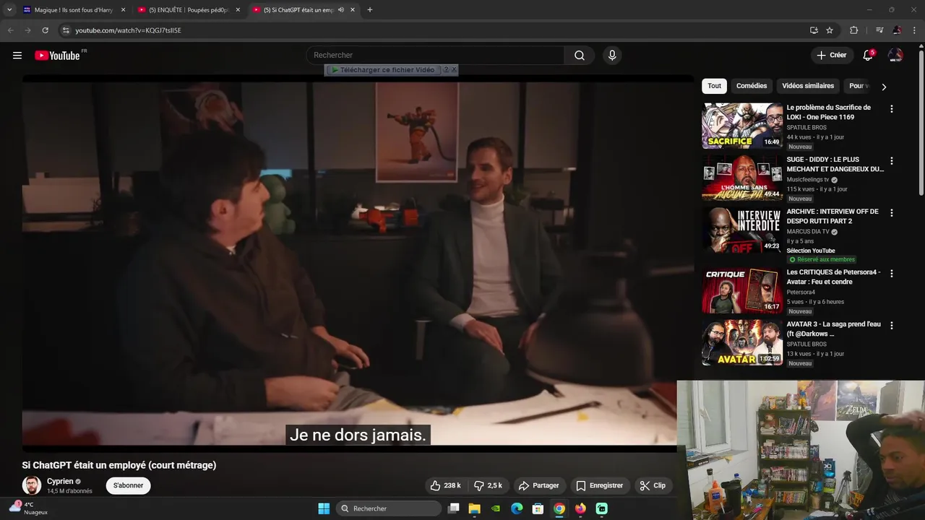Click the Créer button
Screen dimensions: 925x520
click(832, 56)
